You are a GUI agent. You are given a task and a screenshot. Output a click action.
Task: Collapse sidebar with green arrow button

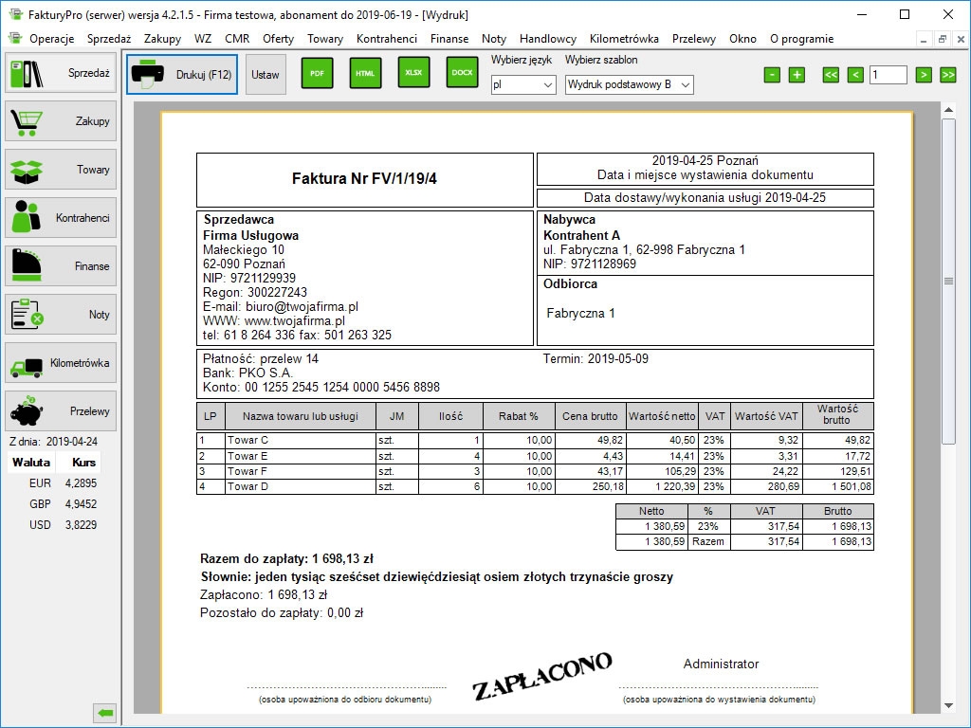pos(105,713)
